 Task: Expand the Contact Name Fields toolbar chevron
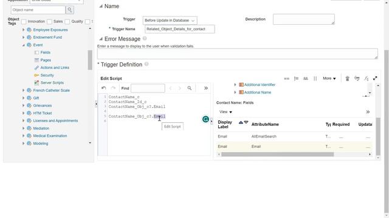tap(368, 112)
